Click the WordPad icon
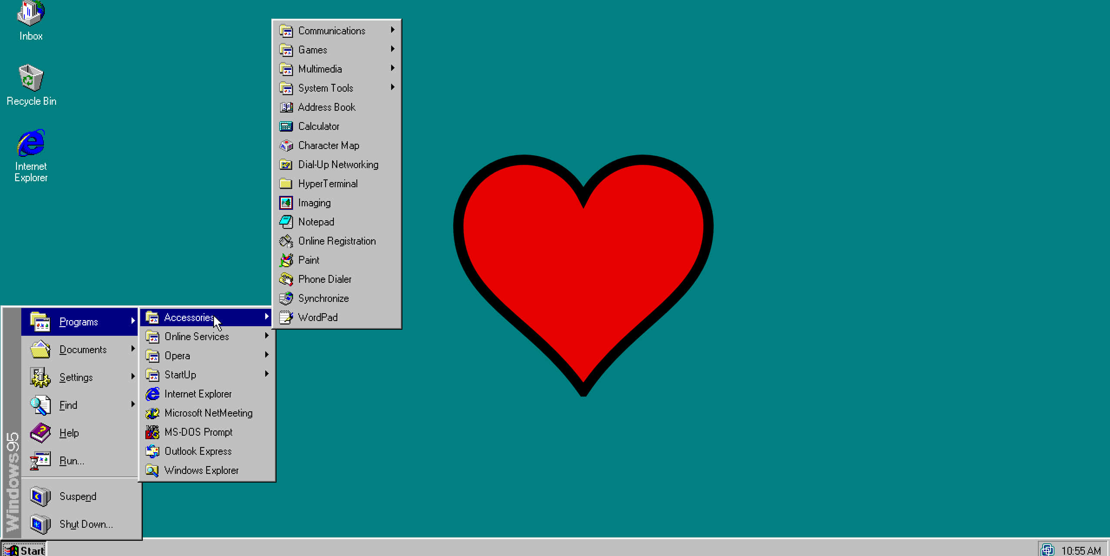The width and height of the screenshot is (1110, 556). pyautogui.click(x=286, y=318)
